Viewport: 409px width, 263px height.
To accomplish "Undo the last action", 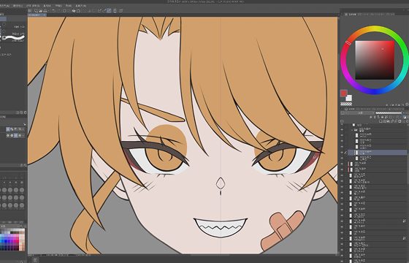I will (x=54, y=11).
